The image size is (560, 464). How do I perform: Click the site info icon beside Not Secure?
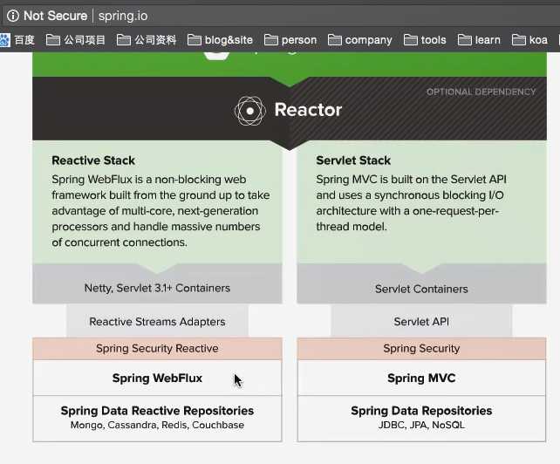13,16
